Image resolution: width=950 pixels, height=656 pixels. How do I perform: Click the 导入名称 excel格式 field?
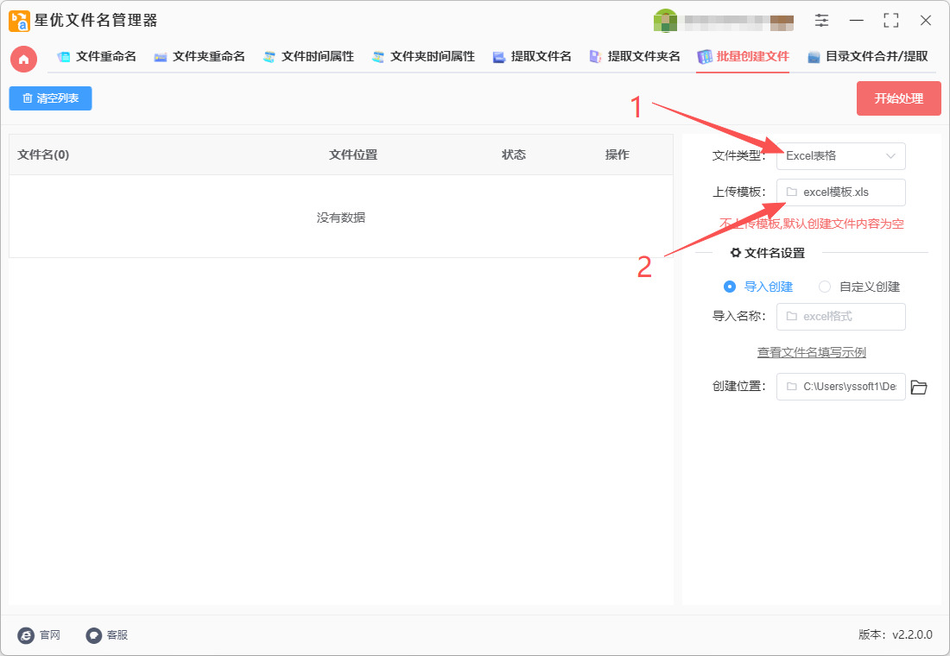coord(840,317)
